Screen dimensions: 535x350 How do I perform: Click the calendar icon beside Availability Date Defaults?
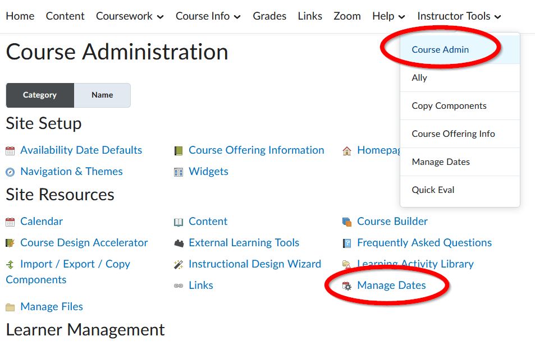click(x=11, y=150)
